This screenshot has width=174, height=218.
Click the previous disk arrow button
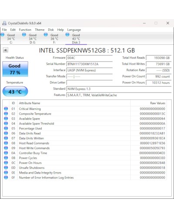(5, 50)
